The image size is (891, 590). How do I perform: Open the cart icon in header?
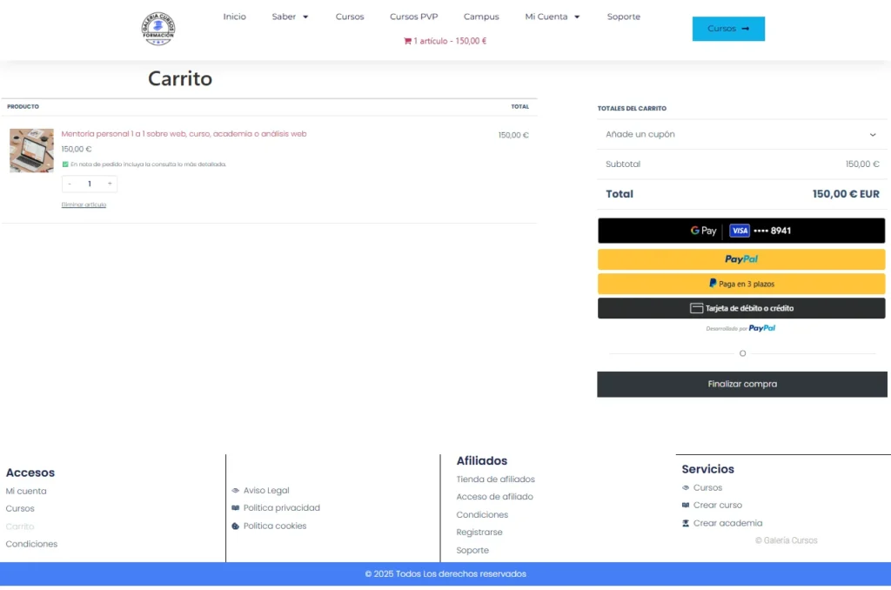(407, 41)
